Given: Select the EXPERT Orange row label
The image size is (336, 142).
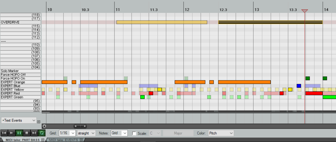Looking at the screenshot, I should (x=20, y=82).
